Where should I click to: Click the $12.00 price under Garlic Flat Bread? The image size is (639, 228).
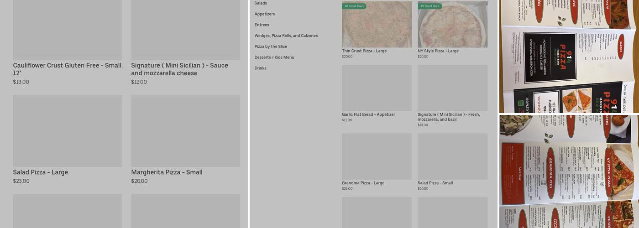point(347,120)
